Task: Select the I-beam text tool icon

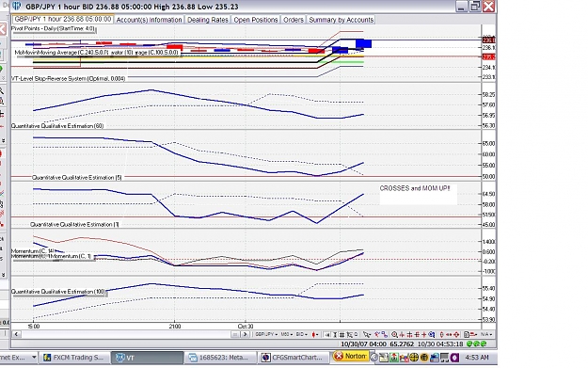Action: (x=335, y=335)
